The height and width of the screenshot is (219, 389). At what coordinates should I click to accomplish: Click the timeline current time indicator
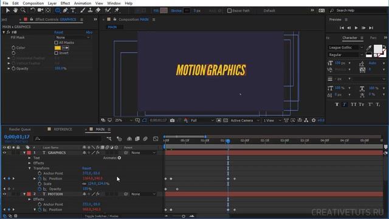(x=228, y=141)
